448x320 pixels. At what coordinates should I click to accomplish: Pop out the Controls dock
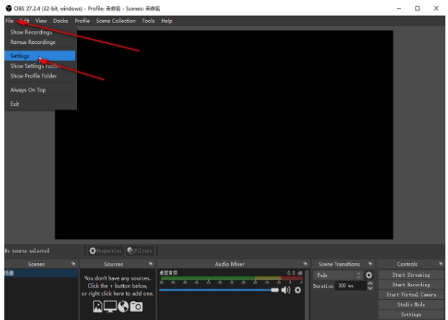[x=441, y=264]
